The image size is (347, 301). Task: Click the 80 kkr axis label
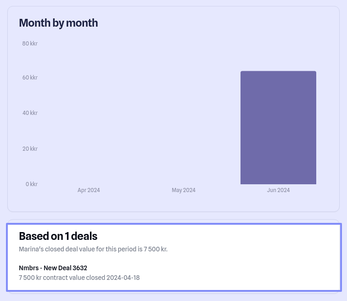point(30,44)
